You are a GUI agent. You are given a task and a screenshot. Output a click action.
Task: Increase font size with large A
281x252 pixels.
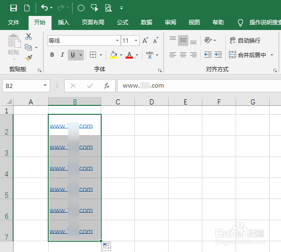point(145,40)
